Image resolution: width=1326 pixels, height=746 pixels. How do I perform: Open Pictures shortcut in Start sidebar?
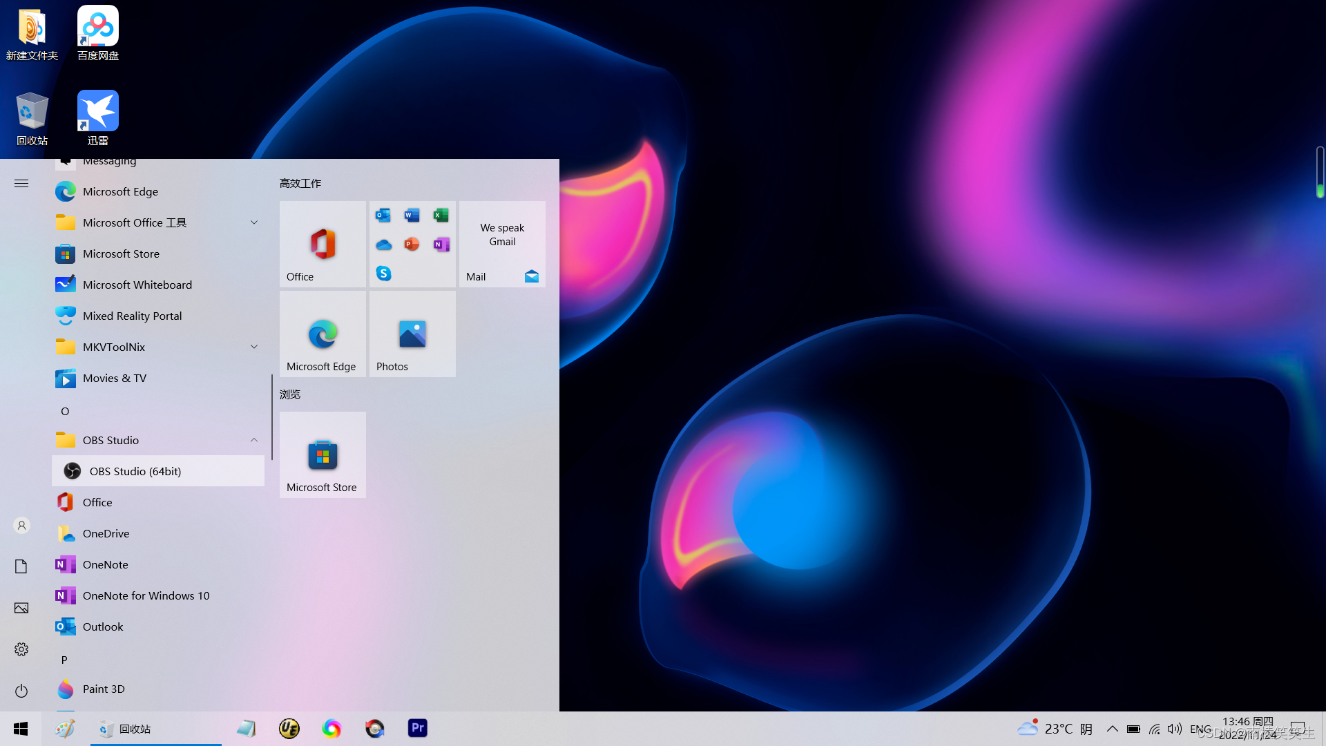point(21,608)
